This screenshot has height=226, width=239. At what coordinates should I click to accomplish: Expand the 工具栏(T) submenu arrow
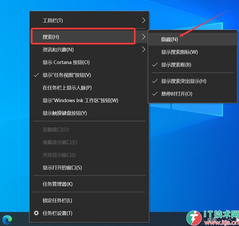(x=144, y=20)
